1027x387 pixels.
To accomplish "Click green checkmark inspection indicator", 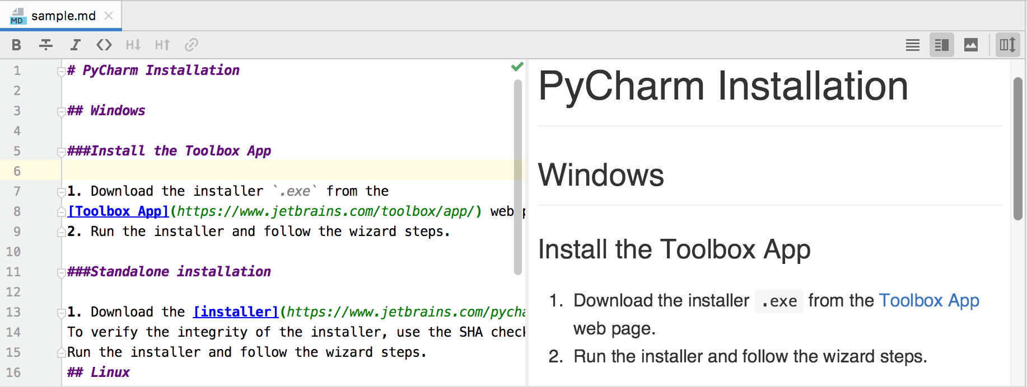I will point(517,67).
